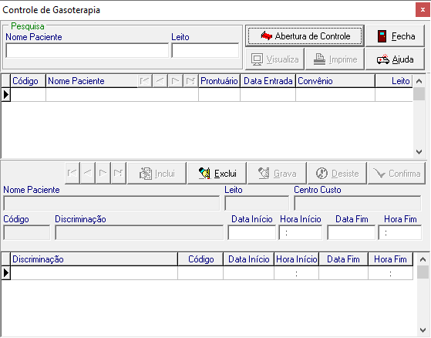This screenshot has width=431, height=338.
Task: Click the Hora Fim column header in lower grid
Action: coord(390,259)
